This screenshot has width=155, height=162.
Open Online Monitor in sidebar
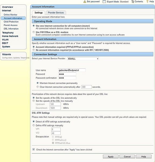[11, 15]
